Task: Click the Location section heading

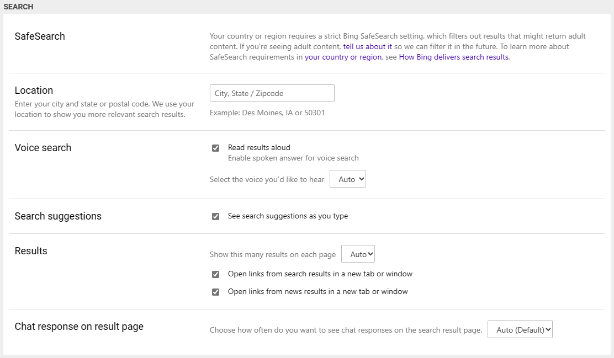Action: [x=34, y=90]
